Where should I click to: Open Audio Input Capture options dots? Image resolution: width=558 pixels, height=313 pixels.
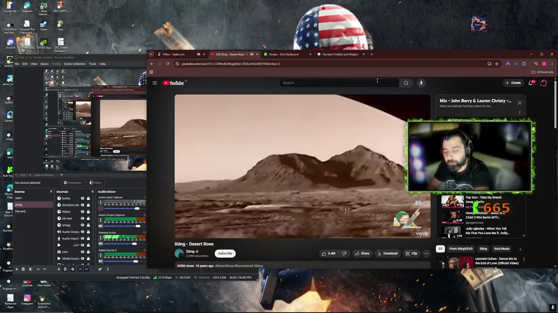[x=101, y=202]
